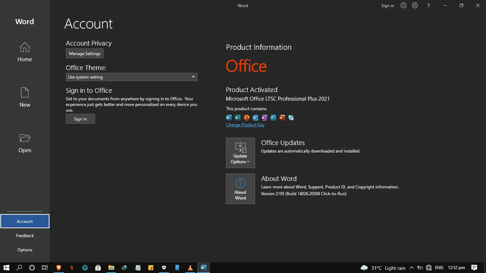Click the PowerPoint product icon
Screen dimensions: 486x273
[247, 117]
